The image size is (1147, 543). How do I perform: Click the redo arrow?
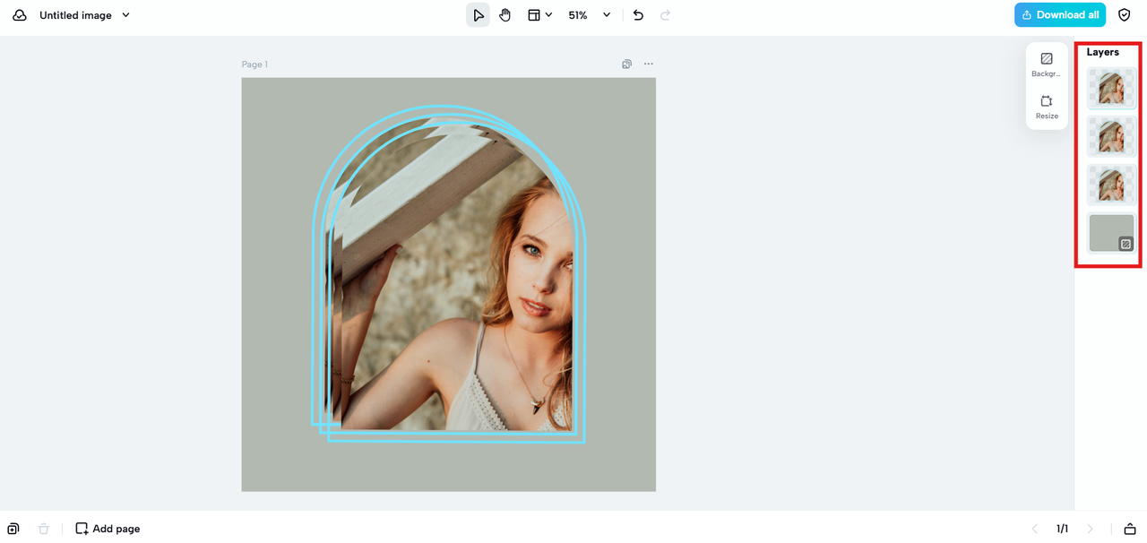[x=665, y=15]
